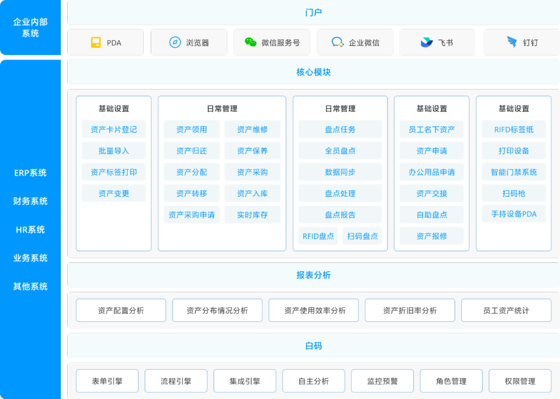
Task: Click the compass icon for 浏览器
Action: 175,42
